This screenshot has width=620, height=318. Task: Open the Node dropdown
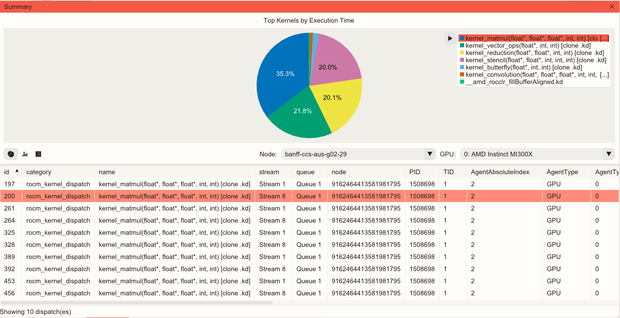click(x=358, y=154)
